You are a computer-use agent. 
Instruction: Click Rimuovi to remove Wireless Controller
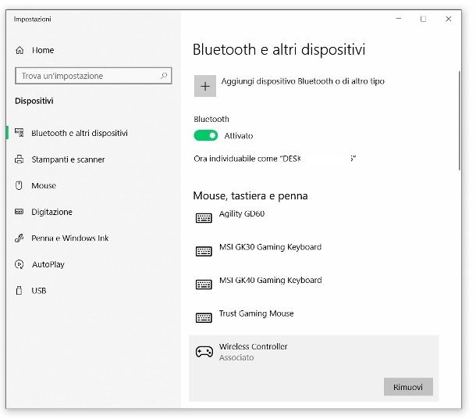coord(408,387)
